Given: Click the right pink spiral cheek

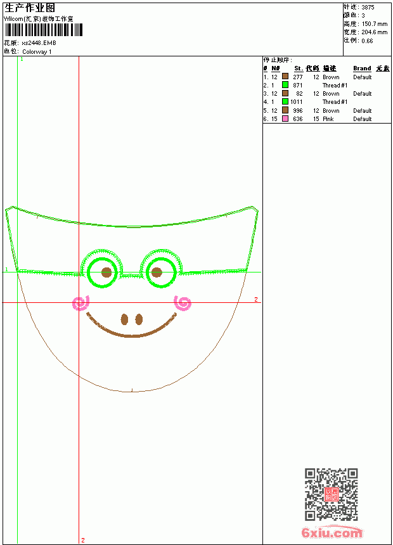Looking at the screenshot, I should pyautogui.click(x=183, y=303).
